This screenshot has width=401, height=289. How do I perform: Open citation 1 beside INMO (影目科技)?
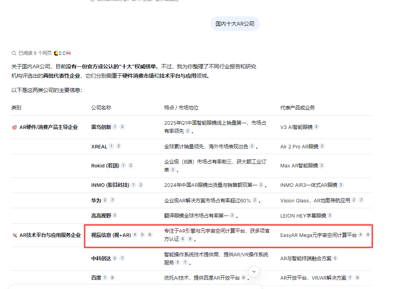point(133,185)
